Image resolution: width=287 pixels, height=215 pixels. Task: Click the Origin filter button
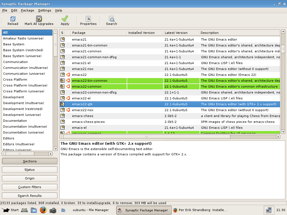pyautogui.click(x=30, y=178)
